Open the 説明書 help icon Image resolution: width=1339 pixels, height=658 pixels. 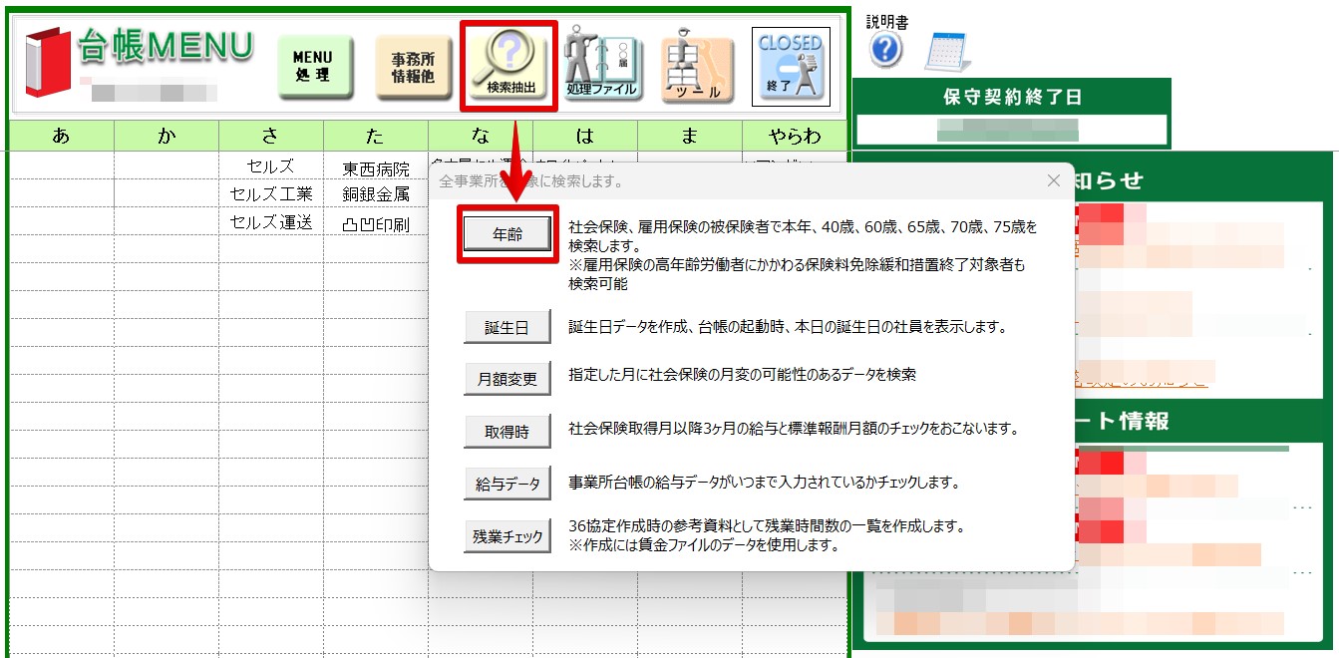point(885,49)
